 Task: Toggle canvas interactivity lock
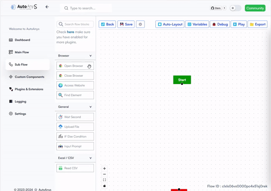point(104,186)
